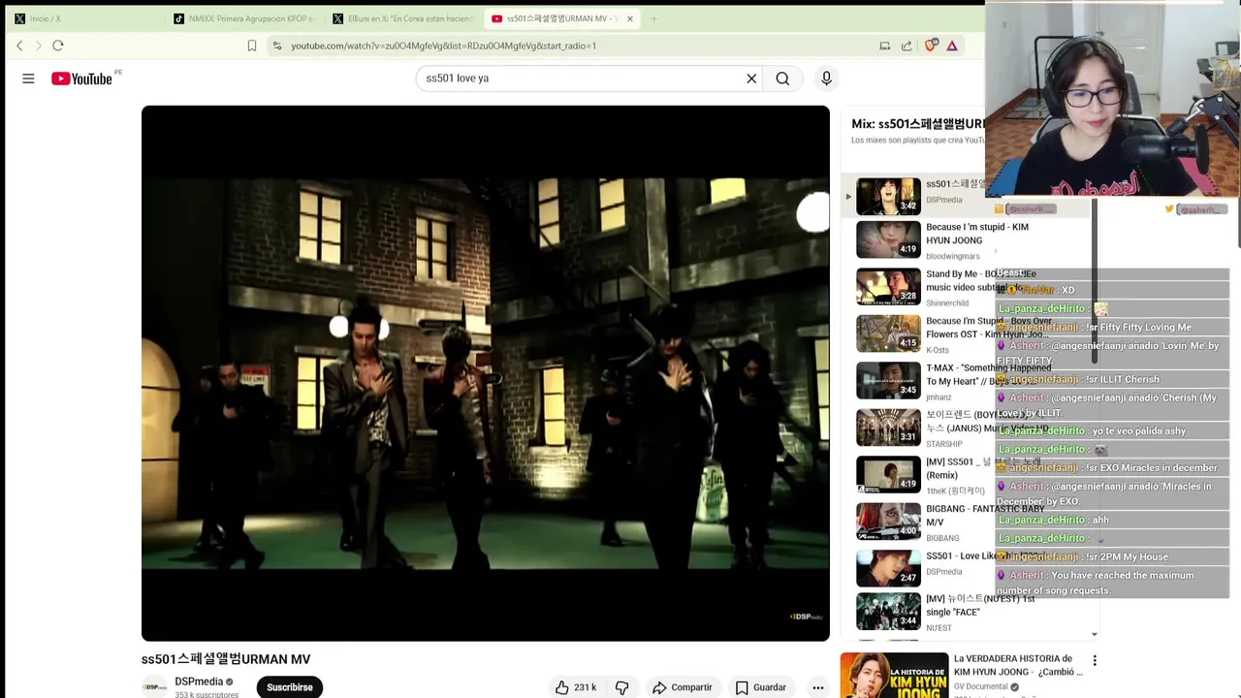This screenshot has width=1241, height=698.
Task: Open Because I'm stupid - KIM HYUN JOONG video
Action: (977, 234)
